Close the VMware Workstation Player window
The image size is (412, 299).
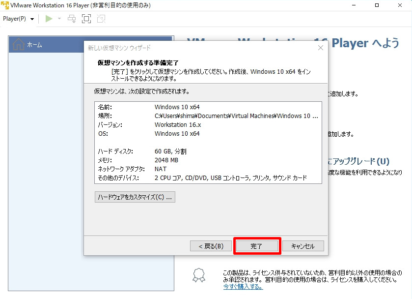coord(400,5)
